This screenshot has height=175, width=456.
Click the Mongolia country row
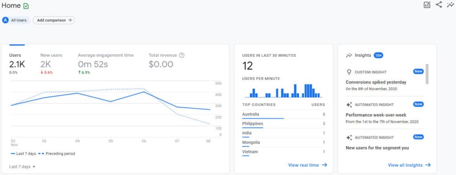coord(284,143)
